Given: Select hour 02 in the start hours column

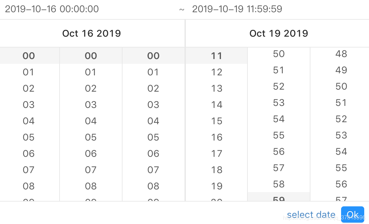Looking at the screenshot, I should click(29, 88).
